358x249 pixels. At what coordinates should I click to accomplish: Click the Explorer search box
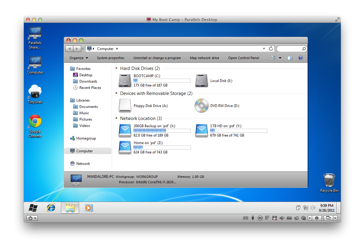[x=292, y=49]
